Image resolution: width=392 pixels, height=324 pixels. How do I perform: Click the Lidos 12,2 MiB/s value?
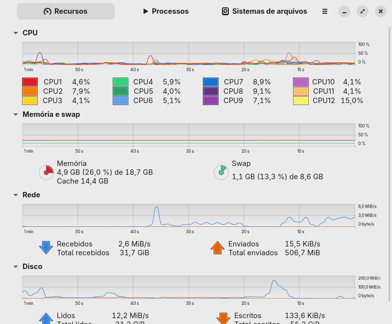coord(130,316)
